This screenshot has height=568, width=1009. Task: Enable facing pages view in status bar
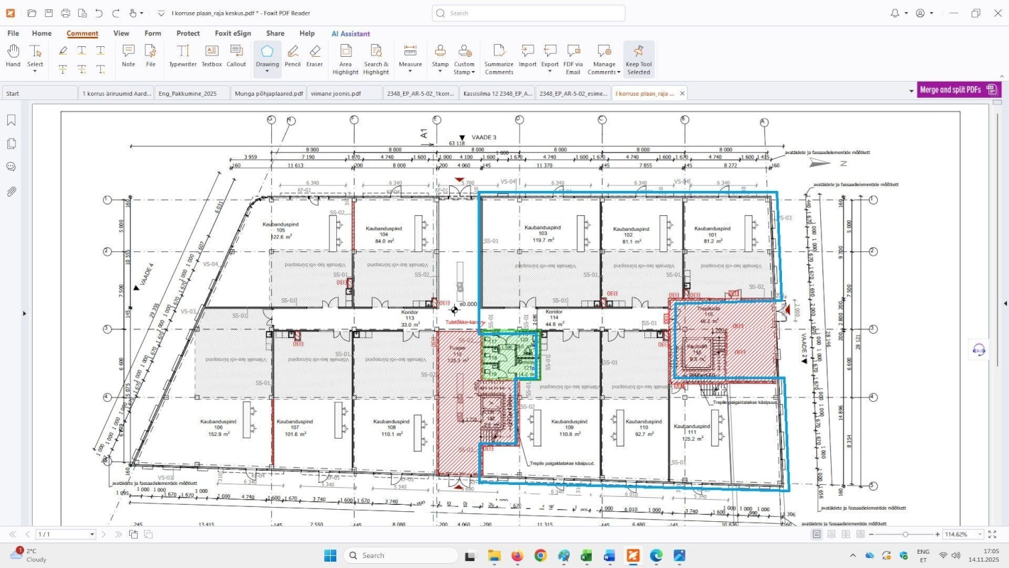(x=845, y=534)
